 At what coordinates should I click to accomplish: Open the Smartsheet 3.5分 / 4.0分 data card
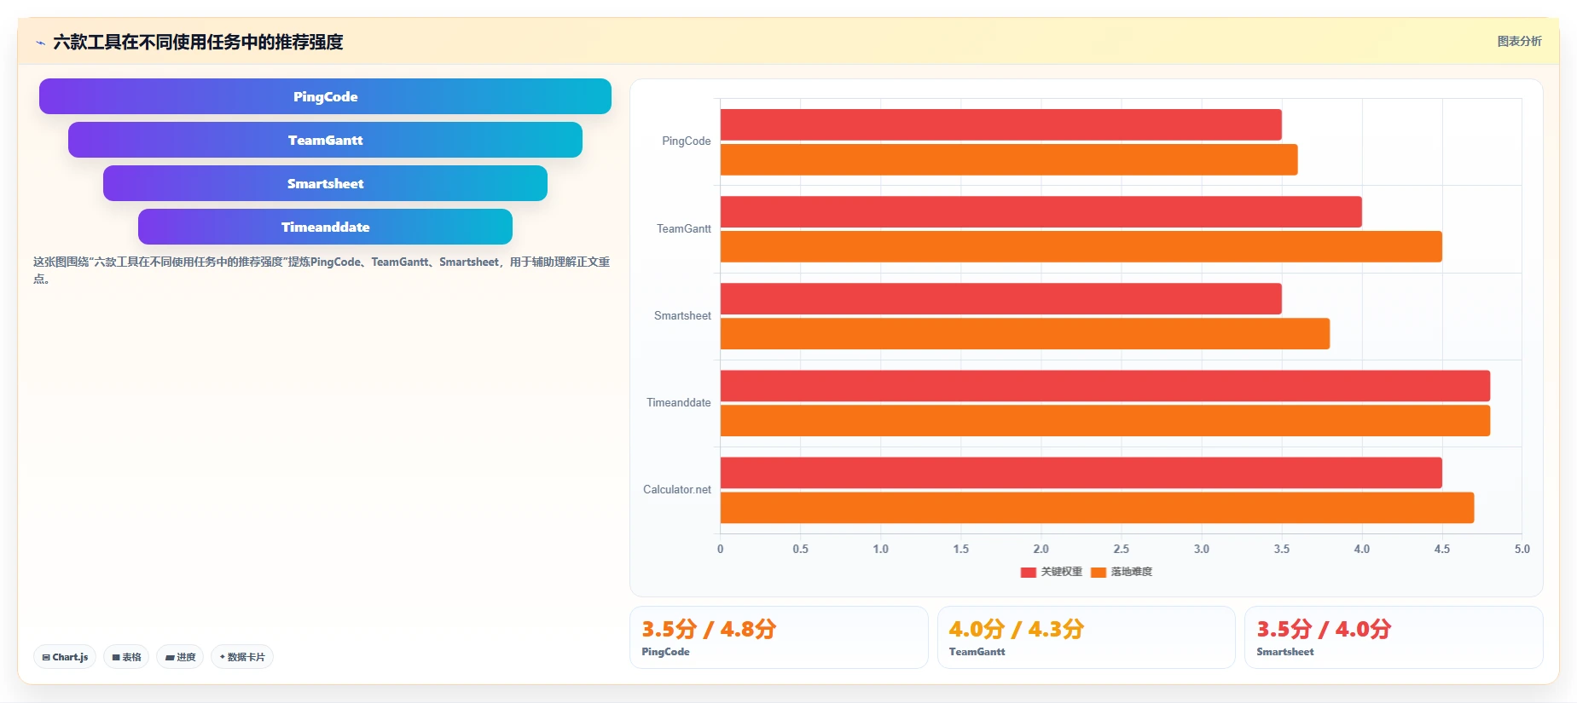point(1394,637)
